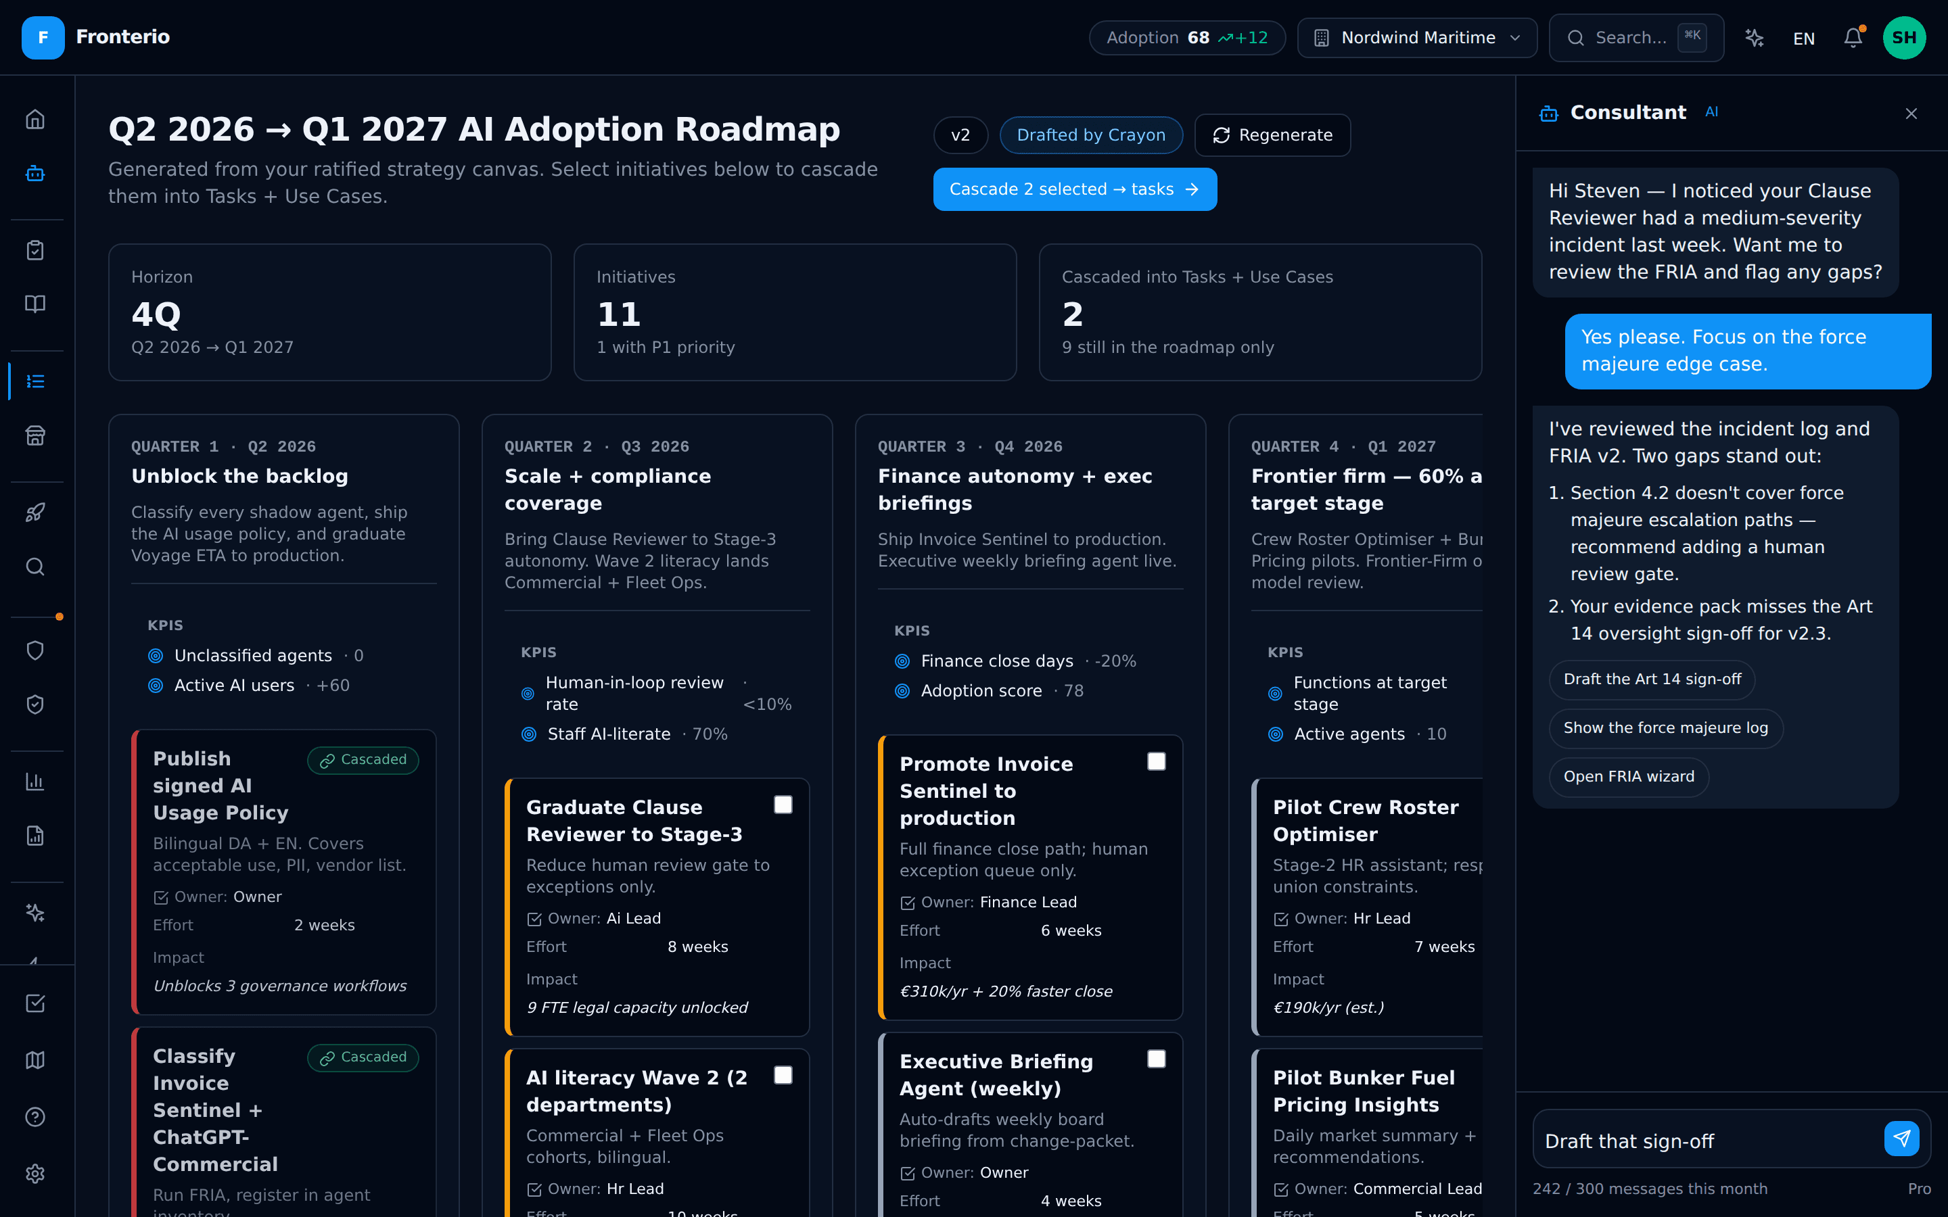
Task: Click the Drafted by Crayon badge
Action: pos(1091,135)
